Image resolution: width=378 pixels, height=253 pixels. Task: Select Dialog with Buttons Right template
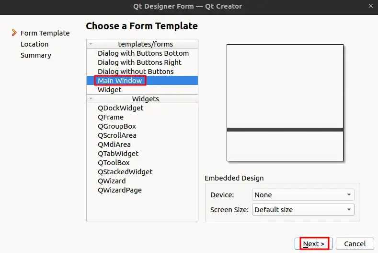coord(142,62)
